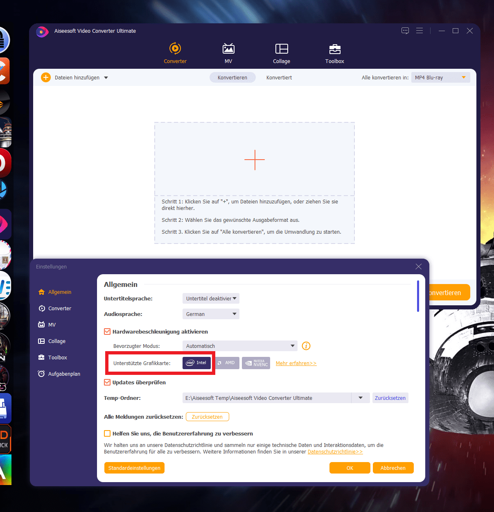494x512 pixels.
Task: Open the Toolbox tab in top navigation
Action: (335, 53)
